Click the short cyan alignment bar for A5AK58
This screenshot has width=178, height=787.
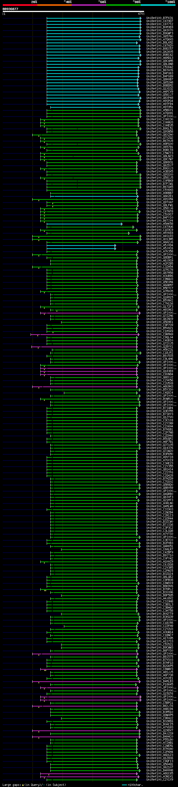point(85,224)
